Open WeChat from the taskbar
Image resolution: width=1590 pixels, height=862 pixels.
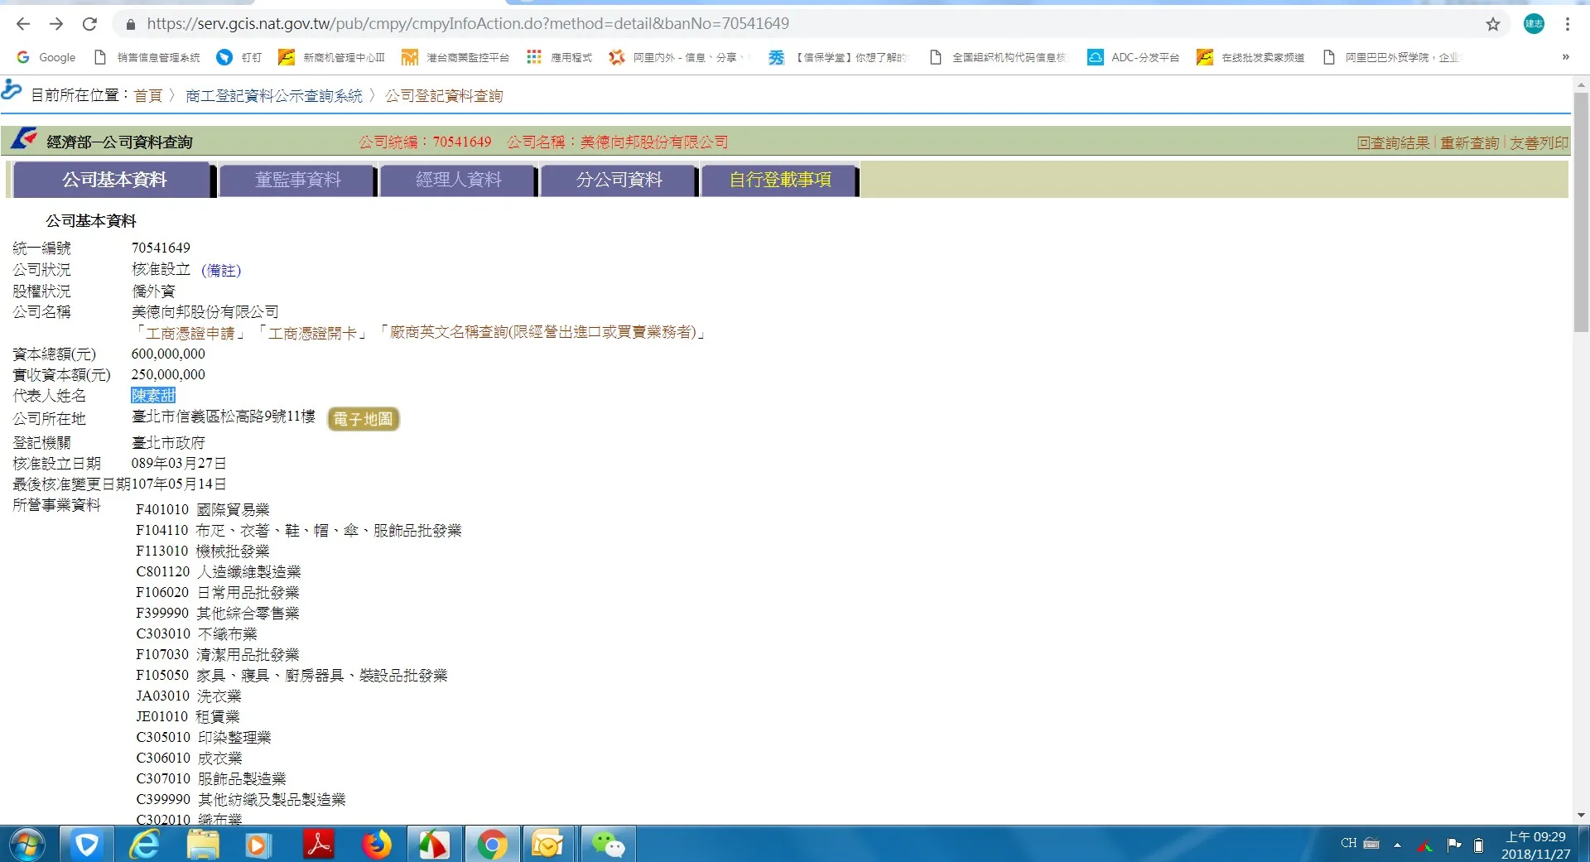point(608,844)
